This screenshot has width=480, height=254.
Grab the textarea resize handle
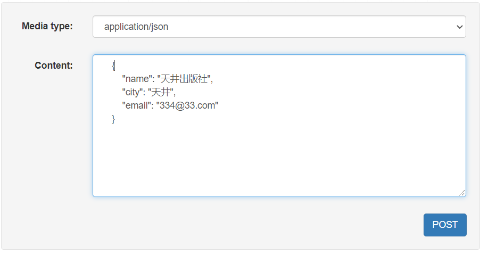462,193
